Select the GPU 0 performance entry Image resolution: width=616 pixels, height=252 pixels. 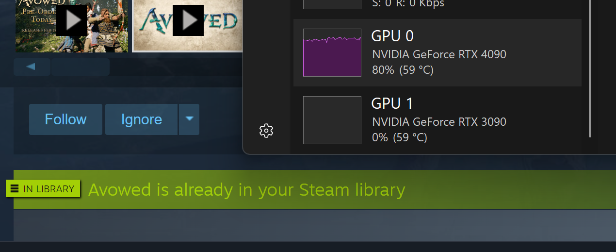tap(438, 53)
